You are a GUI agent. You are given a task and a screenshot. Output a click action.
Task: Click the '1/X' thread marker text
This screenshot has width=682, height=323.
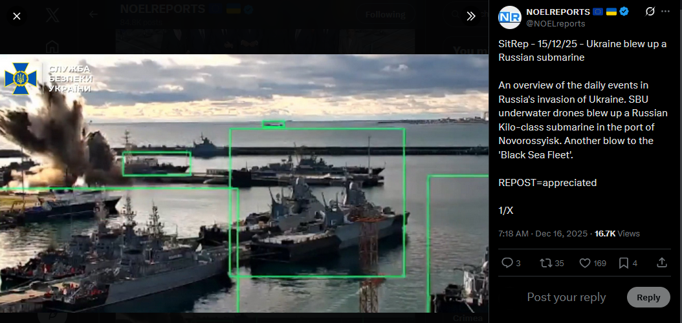(x=506, y=211)
